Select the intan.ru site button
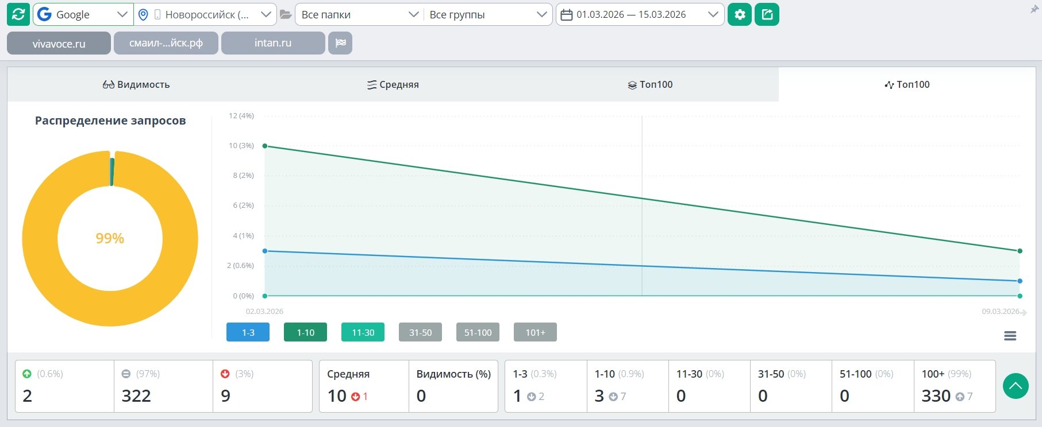1042x427 pixels. tap(273, 43)
